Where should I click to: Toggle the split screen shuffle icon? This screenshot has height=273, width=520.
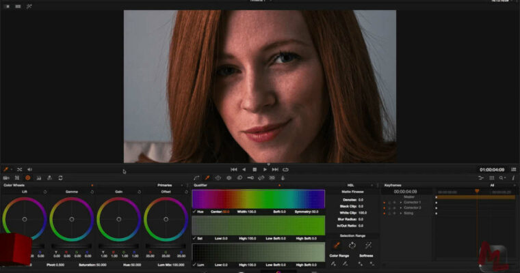click(x=20, y=169)
